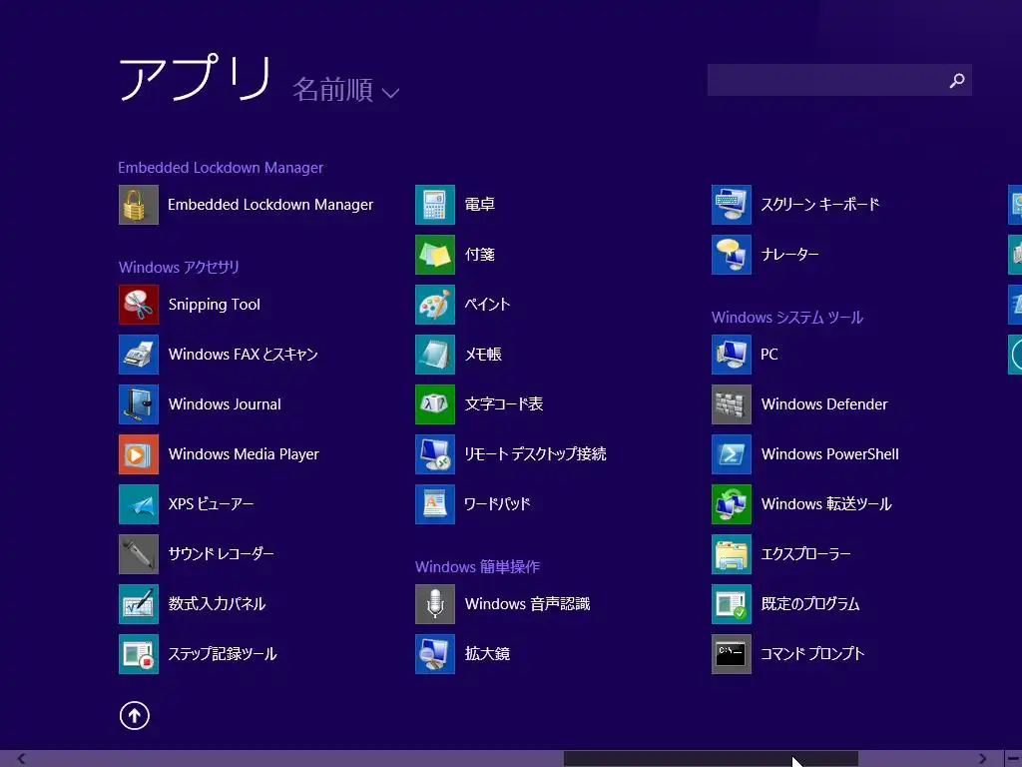
Task: Launch リモート デスクトップ接続 icon
Action: click(x=435, y=454)
